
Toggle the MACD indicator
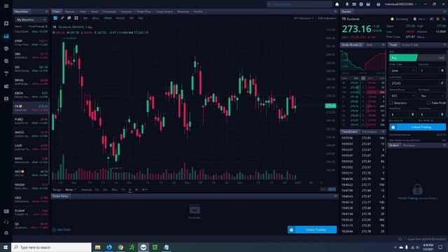click(x=120, y=18)
